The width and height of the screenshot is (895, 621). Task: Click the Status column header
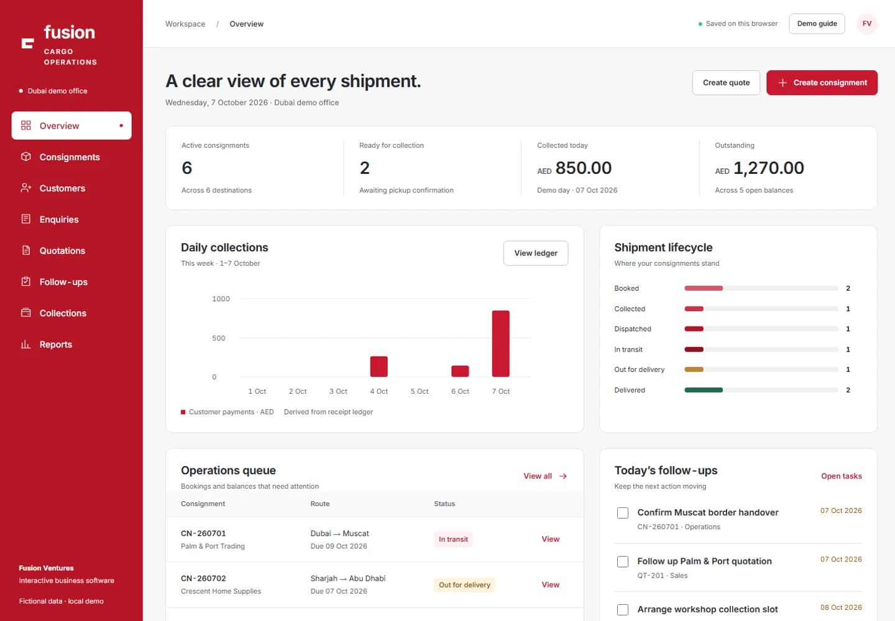pos(444,504)
